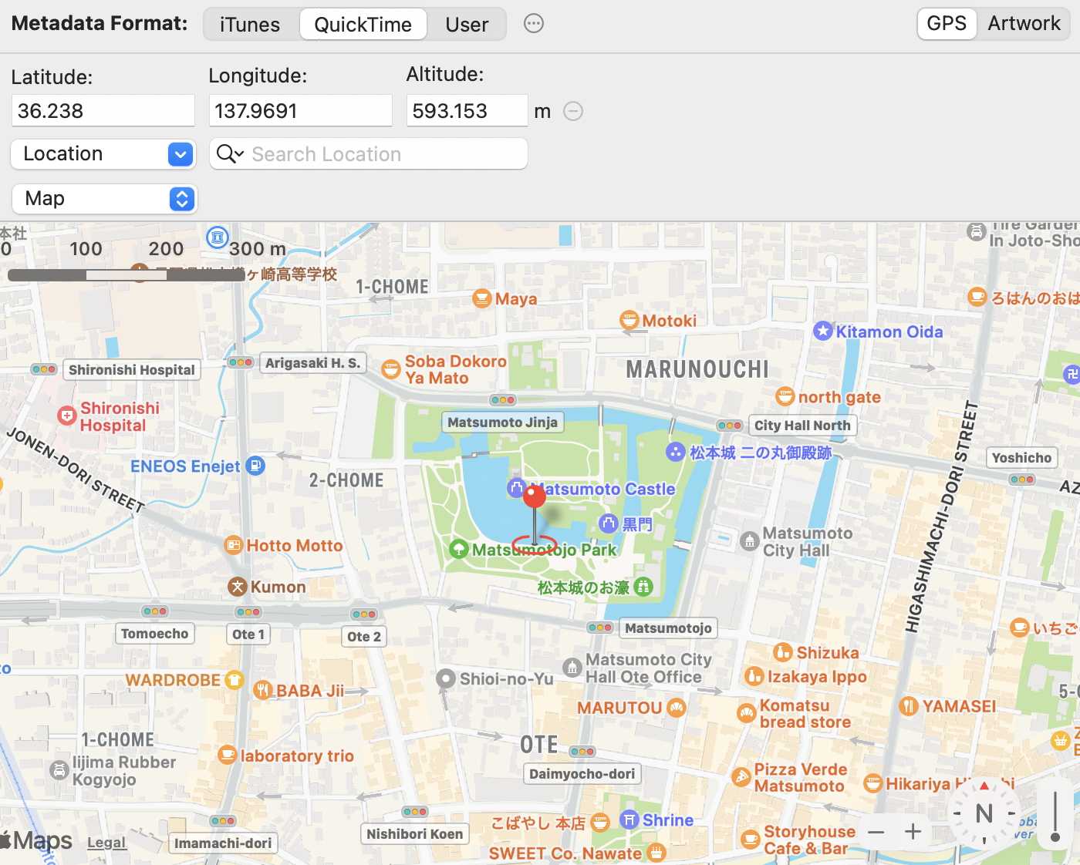The image size is (1080, 865).
Task: Select the Storyhouse Cafe & Bar icon
Action: click(751, 839)
